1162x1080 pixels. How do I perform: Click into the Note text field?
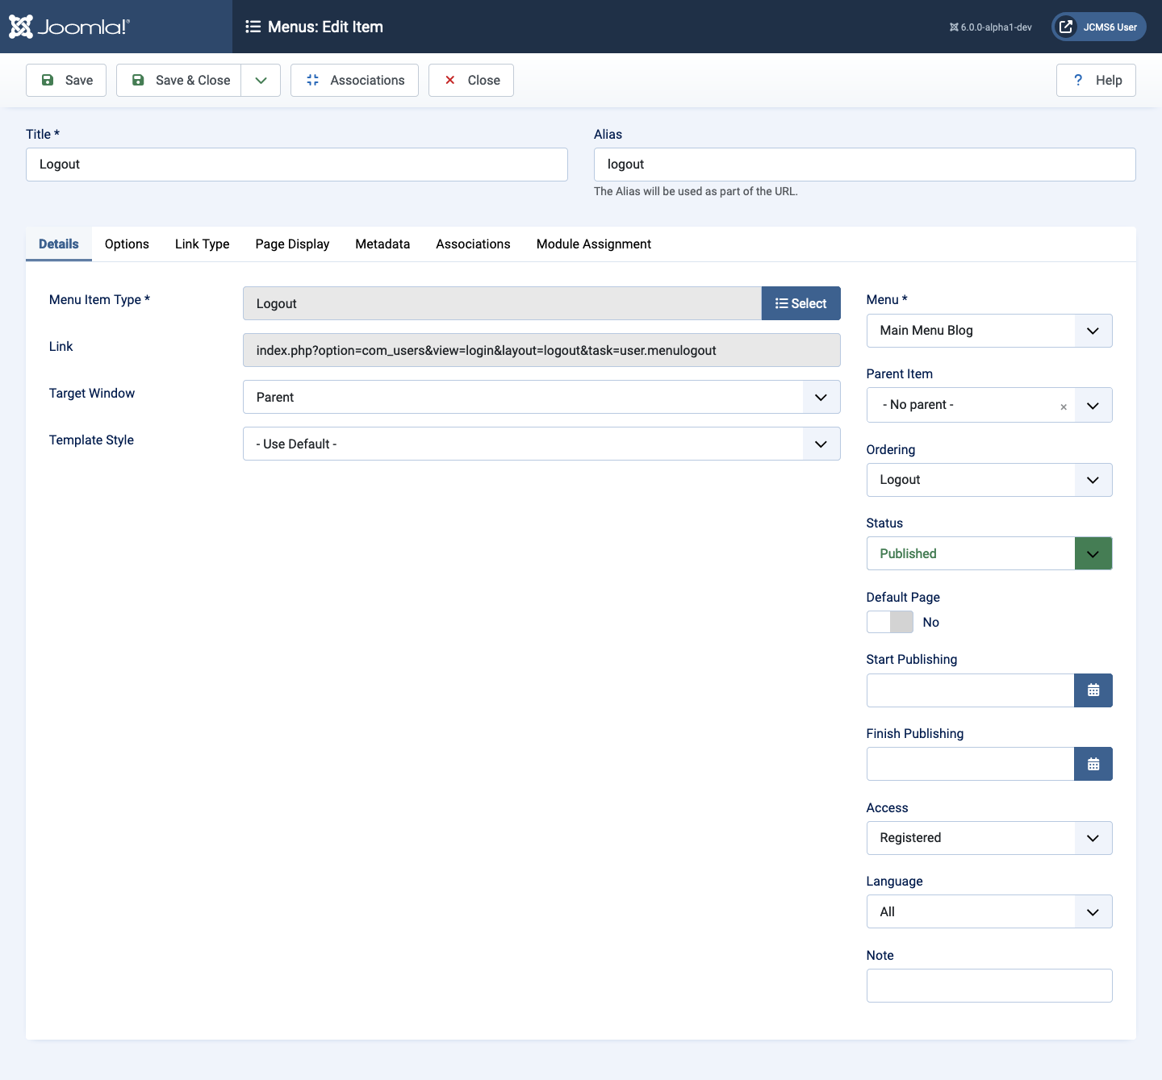[x=989, y=986]
